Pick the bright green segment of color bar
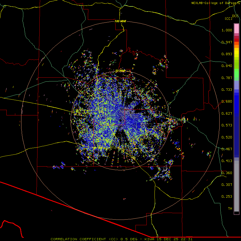241x241 pixels. [x=236, y=73]
